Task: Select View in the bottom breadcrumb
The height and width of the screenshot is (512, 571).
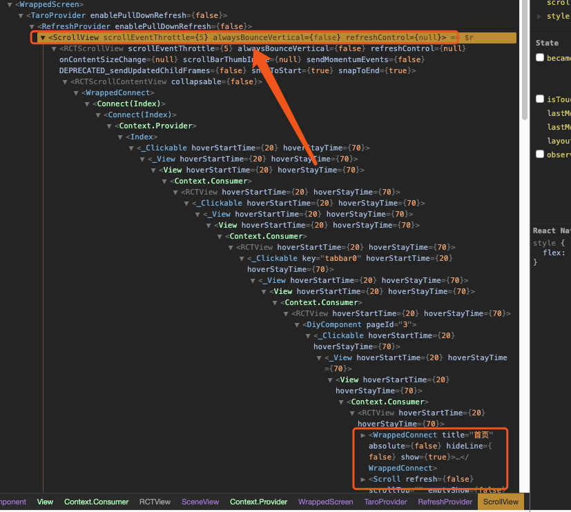Action: [x=45, y=502]
